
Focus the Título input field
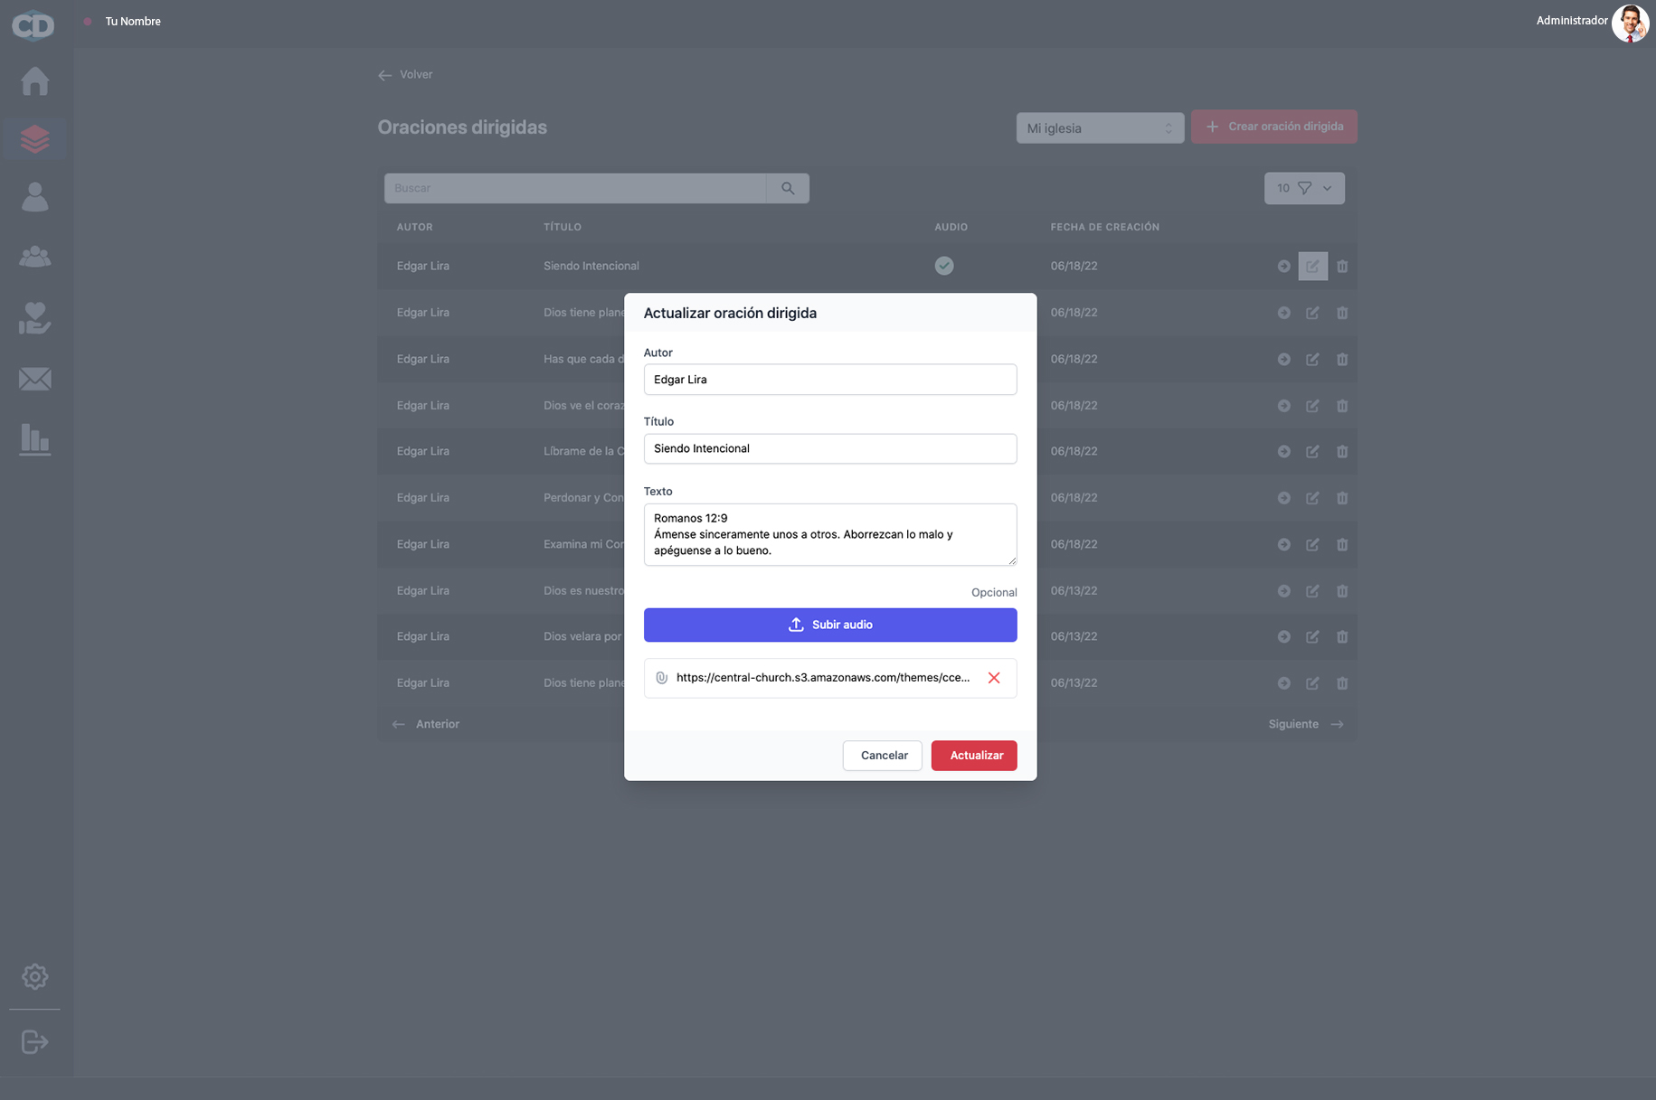pos(830,449)
